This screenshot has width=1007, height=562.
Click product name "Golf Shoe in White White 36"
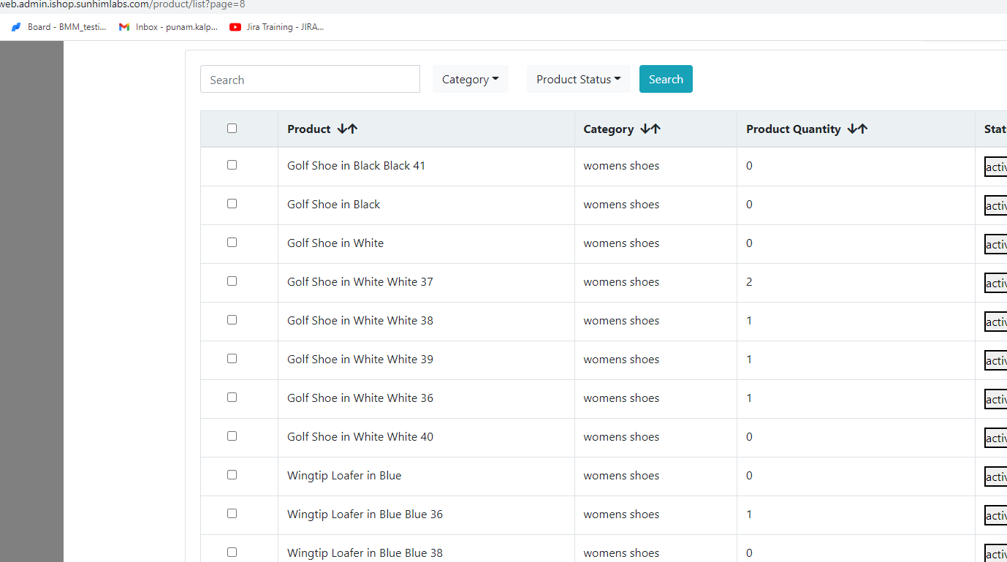[360, 398]
